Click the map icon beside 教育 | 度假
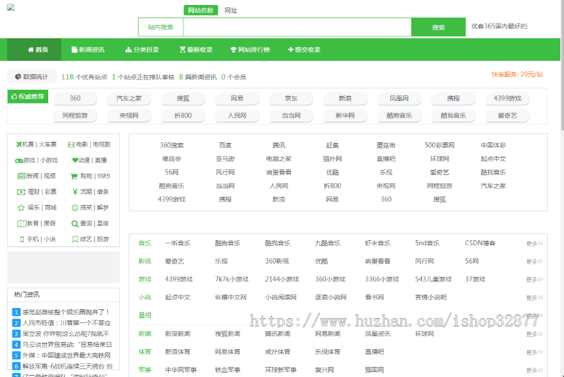This screenshot has width=564, height=377. point(21,223)
